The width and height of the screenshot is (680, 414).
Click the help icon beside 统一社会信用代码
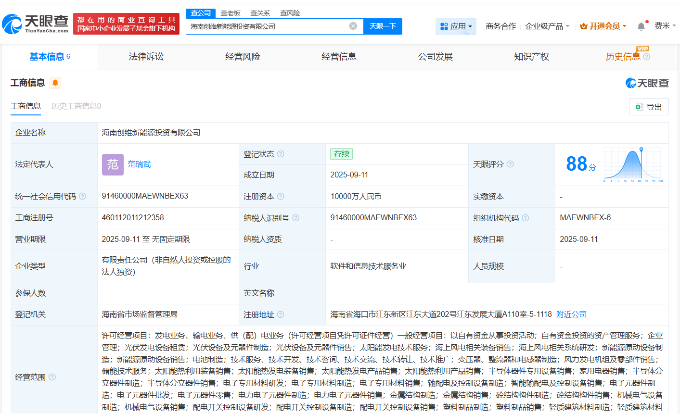(83, 197)
